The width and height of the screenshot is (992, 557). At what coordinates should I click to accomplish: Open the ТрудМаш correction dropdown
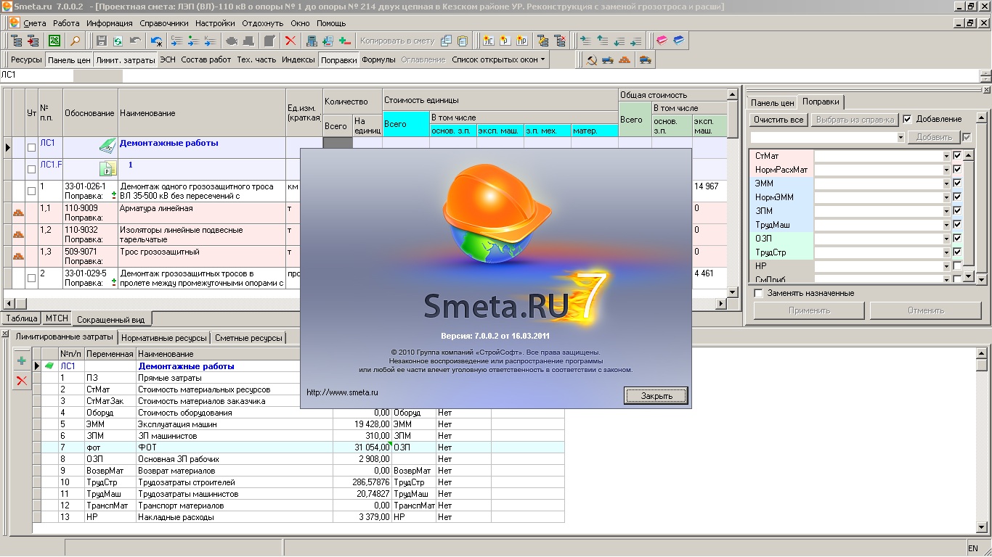click(x=946, y=225)
